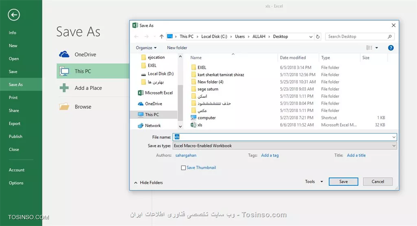This screenshot has height=226, width=417.
Task: Close the Save As dialog
Action: point(394,26)
